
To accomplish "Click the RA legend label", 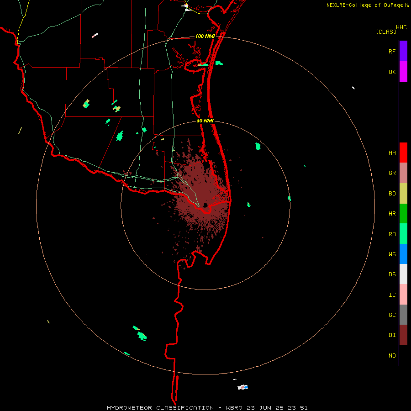I will pyautogui.click(x=392, y=234).
